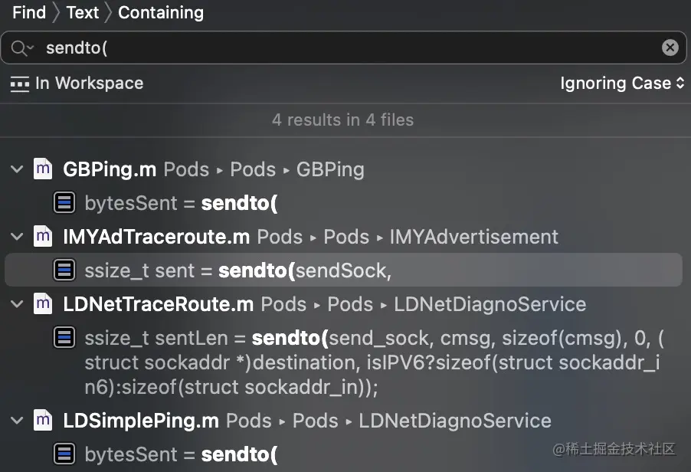Collapse the IMYAdTraceroute.m results group
Image resolution: width=691 pixels, height=472 pixels.
[18, 237]
